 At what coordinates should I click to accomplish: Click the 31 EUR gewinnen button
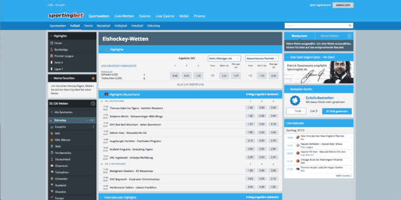click(337, 111)
